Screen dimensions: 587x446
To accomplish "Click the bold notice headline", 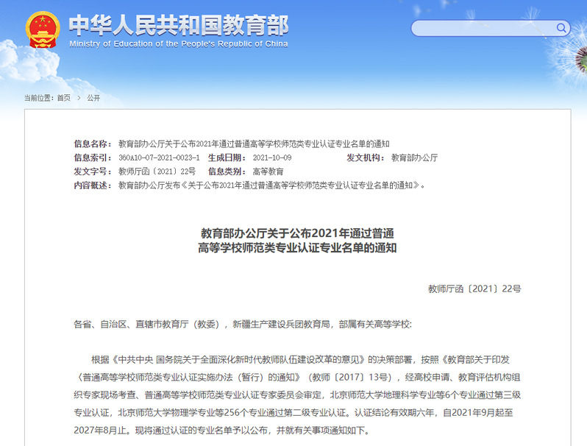I will coord(297,241).
